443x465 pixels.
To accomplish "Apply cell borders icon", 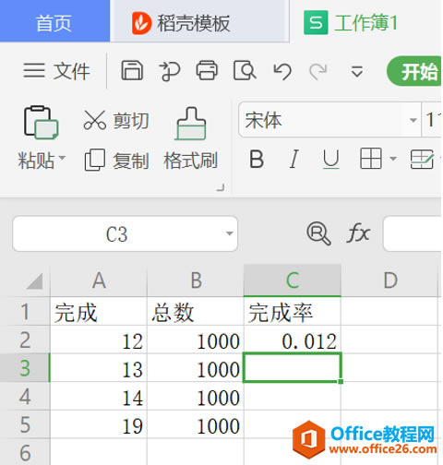I will pos(371,159).
